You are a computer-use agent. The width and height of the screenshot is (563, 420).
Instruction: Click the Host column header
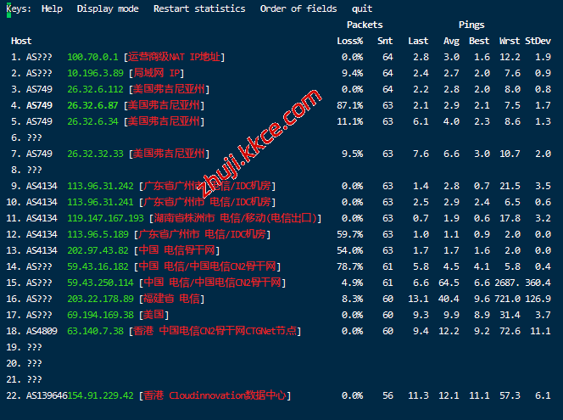[x=21, y=41]
